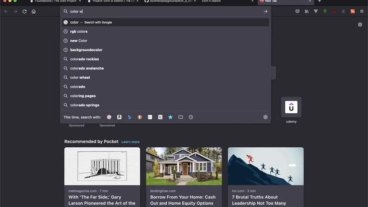The height and width of the screenshot is (207, 368).
Task: Search history using the clock icon
Action: (191, 117)
